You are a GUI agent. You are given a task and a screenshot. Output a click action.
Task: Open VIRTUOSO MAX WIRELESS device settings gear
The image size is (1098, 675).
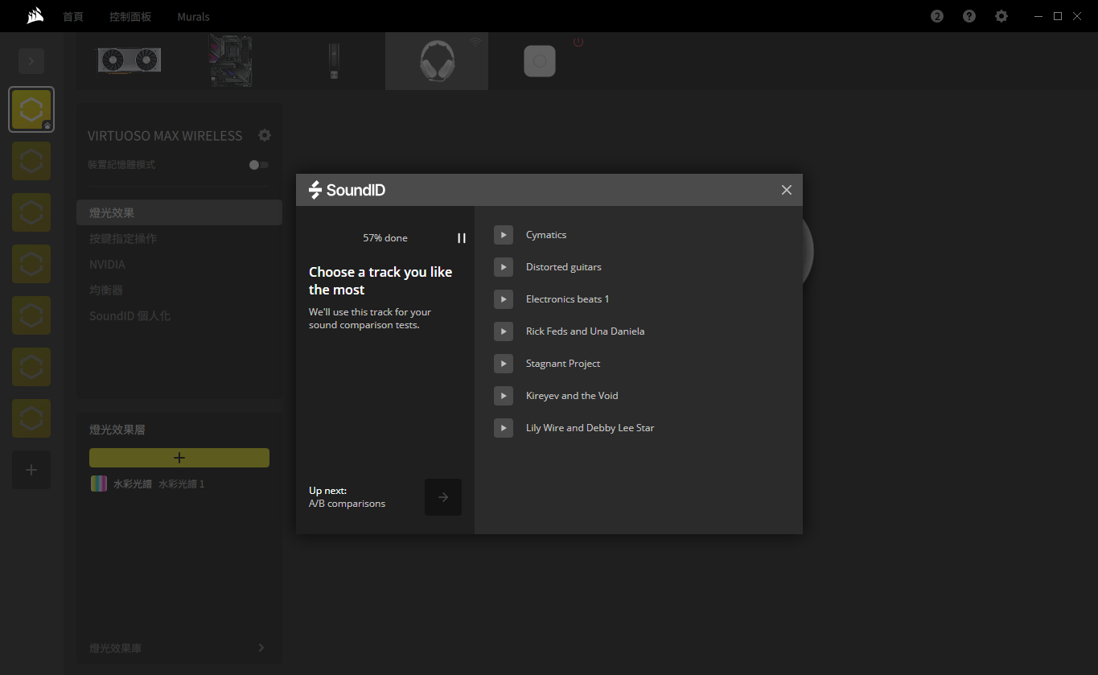[x=265, y=135]
